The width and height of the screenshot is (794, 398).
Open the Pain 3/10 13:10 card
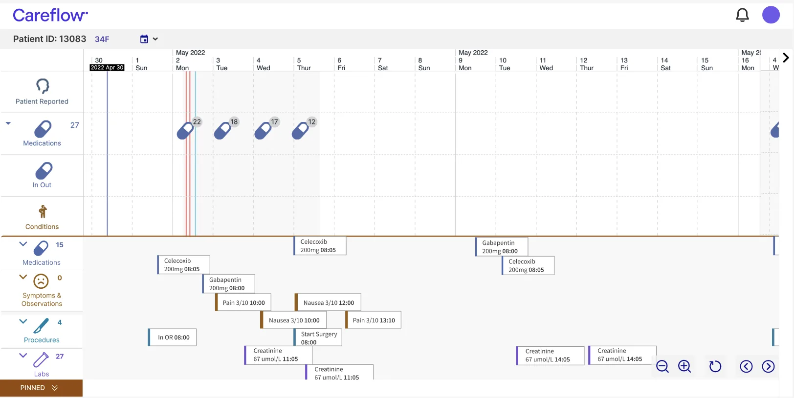click(373, 320)
